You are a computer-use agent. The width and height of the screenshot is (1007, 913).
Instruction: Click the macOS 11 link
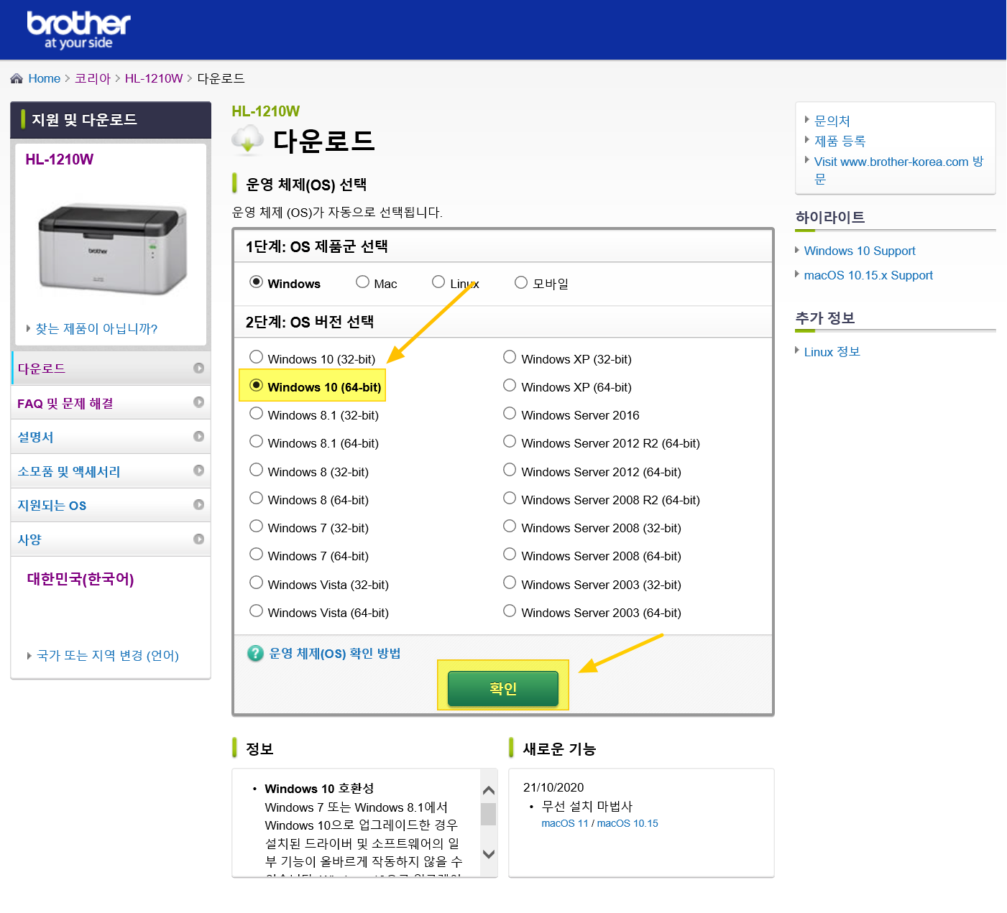(x=565, y=823)
